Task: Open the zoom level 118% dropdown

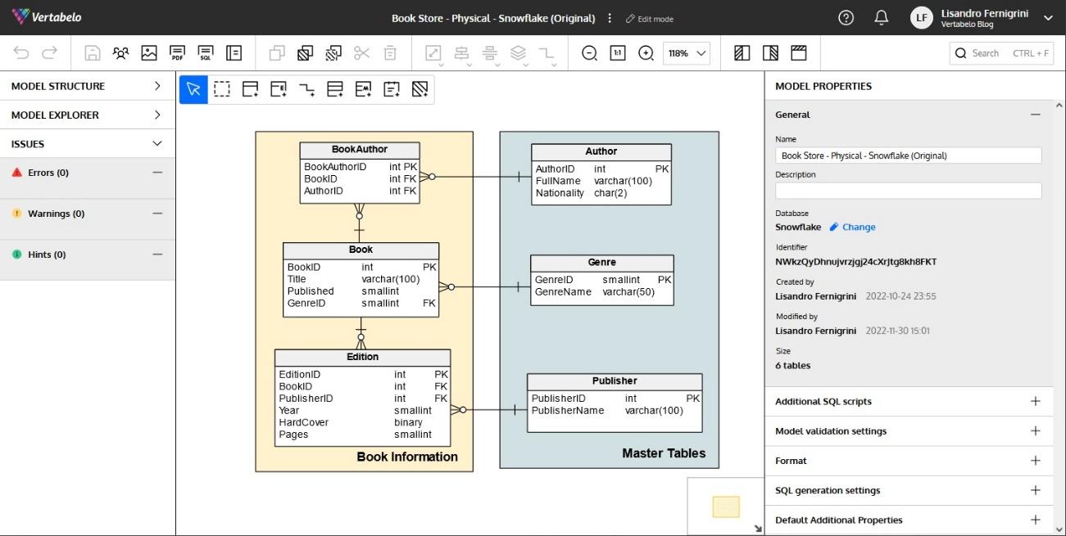Action: click(x=687, y=53)
